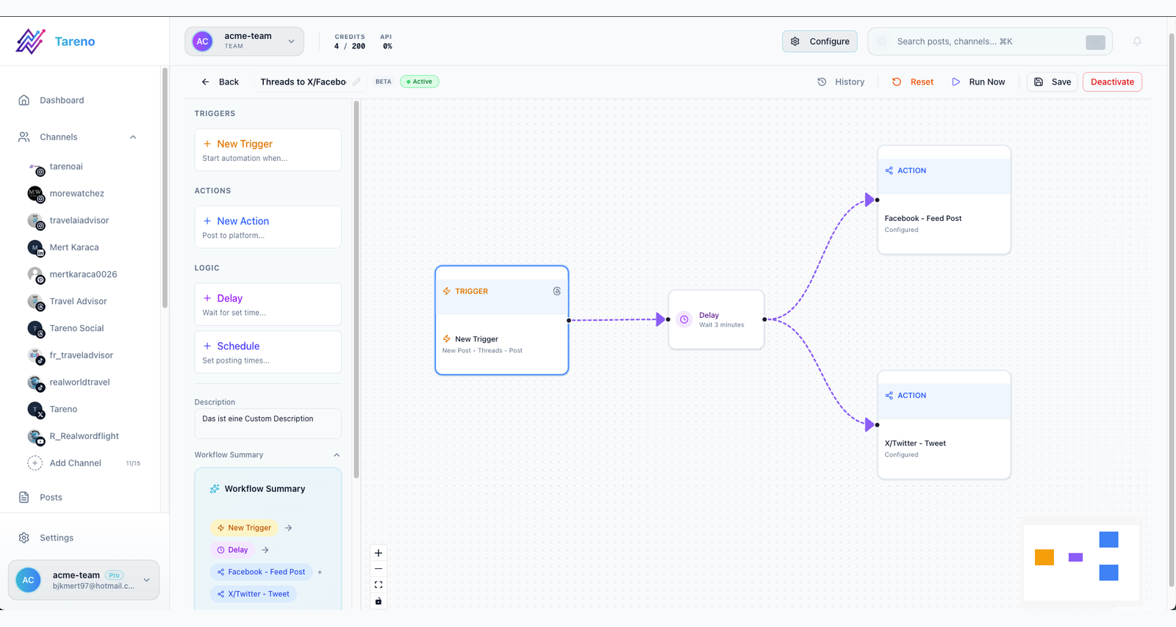The height and width of the screenshot is (627, 1176).
Task: Click the Configure gear button
Action: (820, 41)
